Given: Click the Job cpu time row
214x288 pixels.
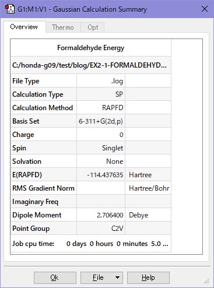Looking at the screenshot, I should pos(91,244).
